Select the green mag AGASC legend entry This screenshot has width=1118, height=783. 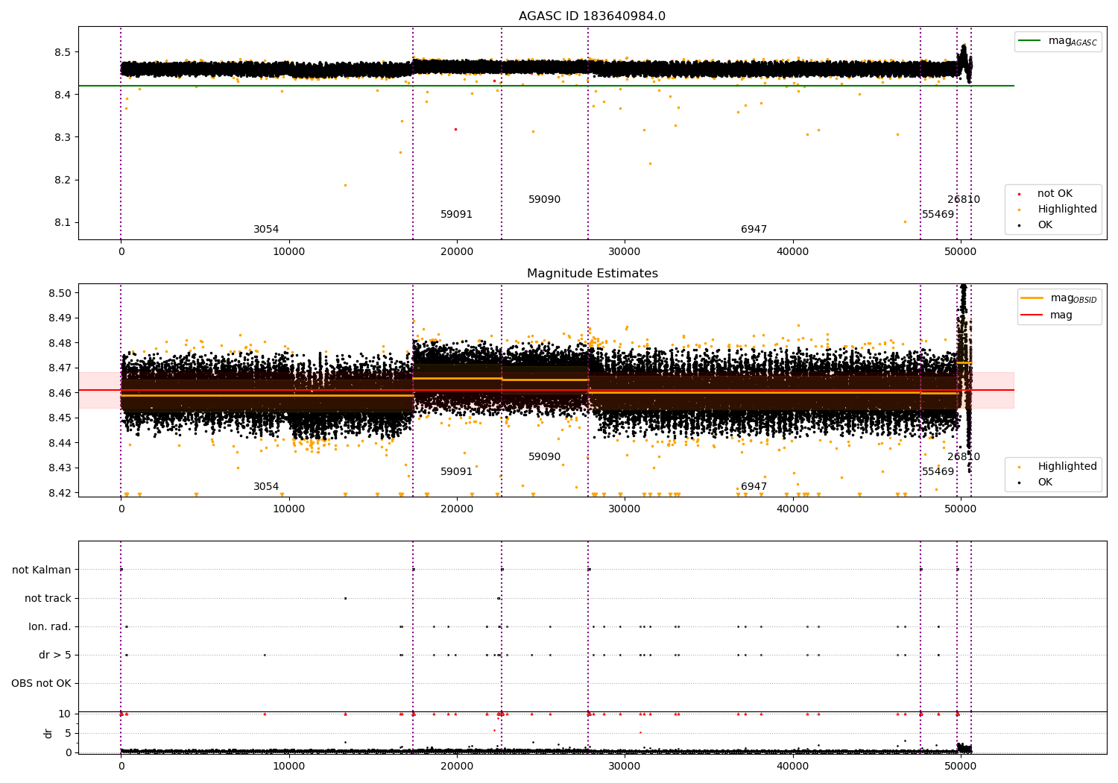click(1058, 41)
